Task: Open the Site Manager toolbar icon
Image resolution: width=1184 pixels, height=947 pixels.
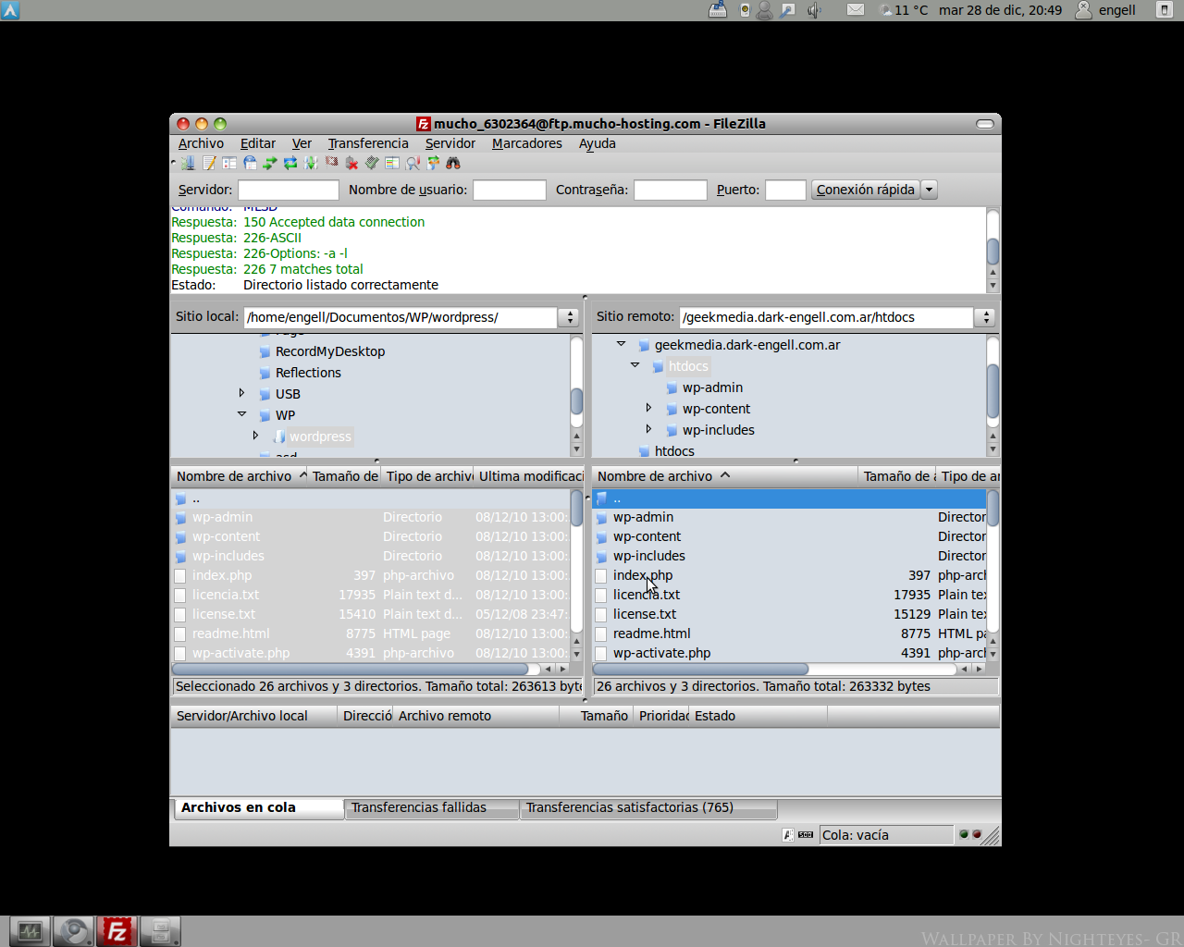Action: [x=188, y=163]
